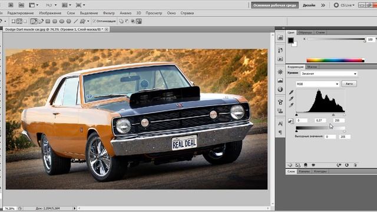This screenshot has width=377, height=212.
Task: Pick the gray point eyedropper in Levels
Action: pyautogui.click(x=291, y=98)
